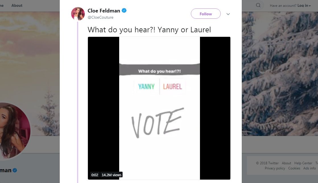Play the video at the VOTE text
The height and width of the screenshot is (183, 318).
[x=157, y=123]
